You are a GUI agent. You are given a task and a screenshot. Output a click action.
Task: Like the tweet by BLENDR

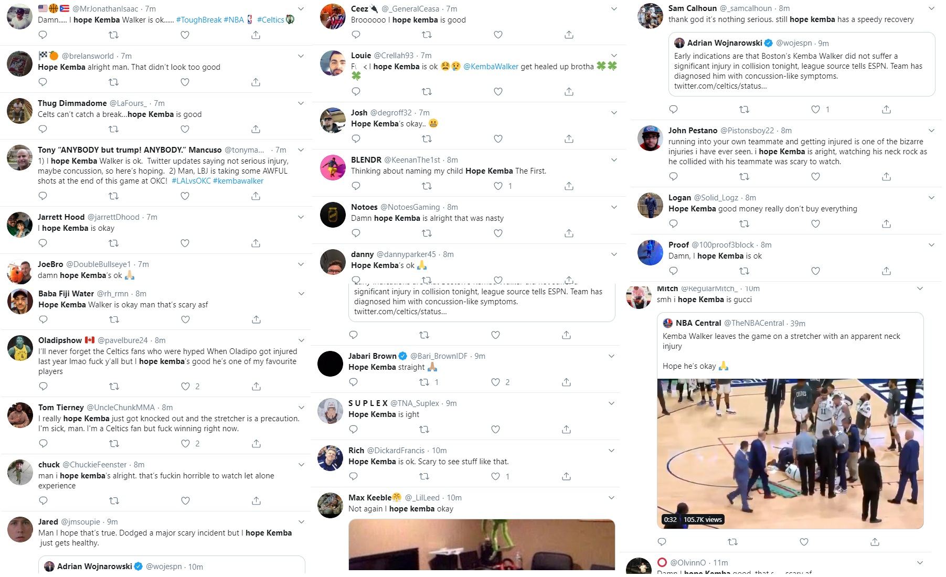click(x=498, y=186)
